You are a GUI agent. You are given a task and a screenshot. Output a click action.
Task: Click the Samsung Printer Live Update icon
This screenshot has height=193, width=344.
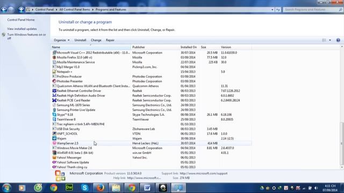[x=54, y=110]
